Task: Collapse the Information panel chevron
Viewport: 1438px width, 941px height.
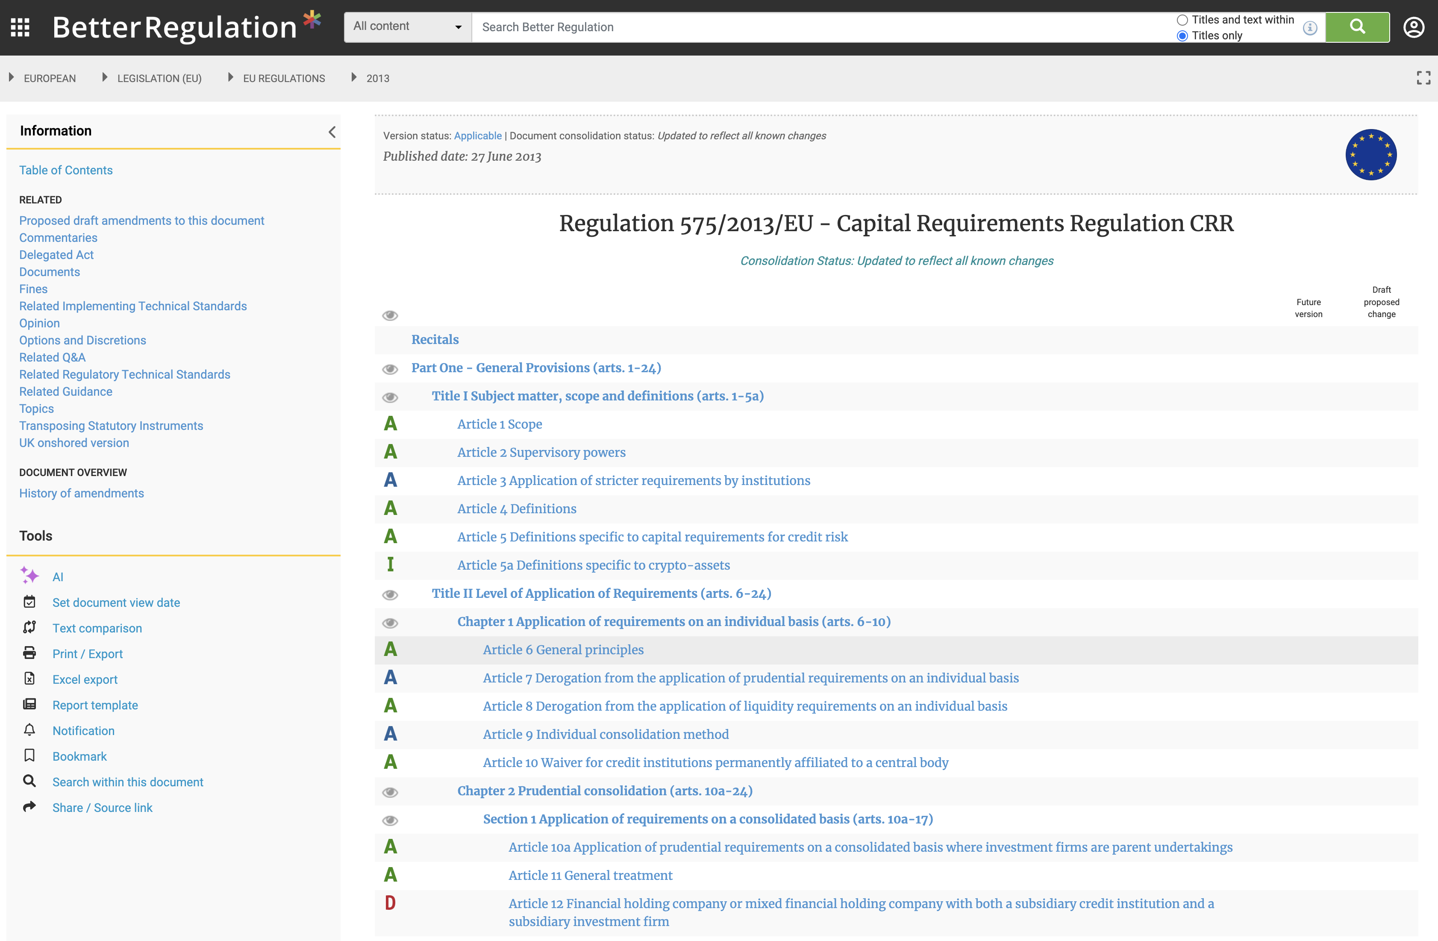Action: coord(332,132)
